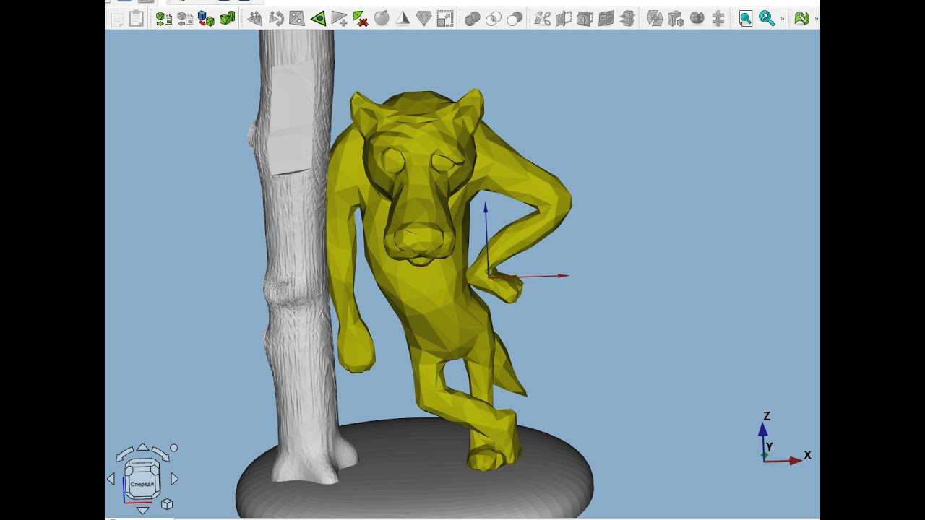Screen dimensions: 925x520
Task: Export mesh to file icon
Action: point(185,19)
